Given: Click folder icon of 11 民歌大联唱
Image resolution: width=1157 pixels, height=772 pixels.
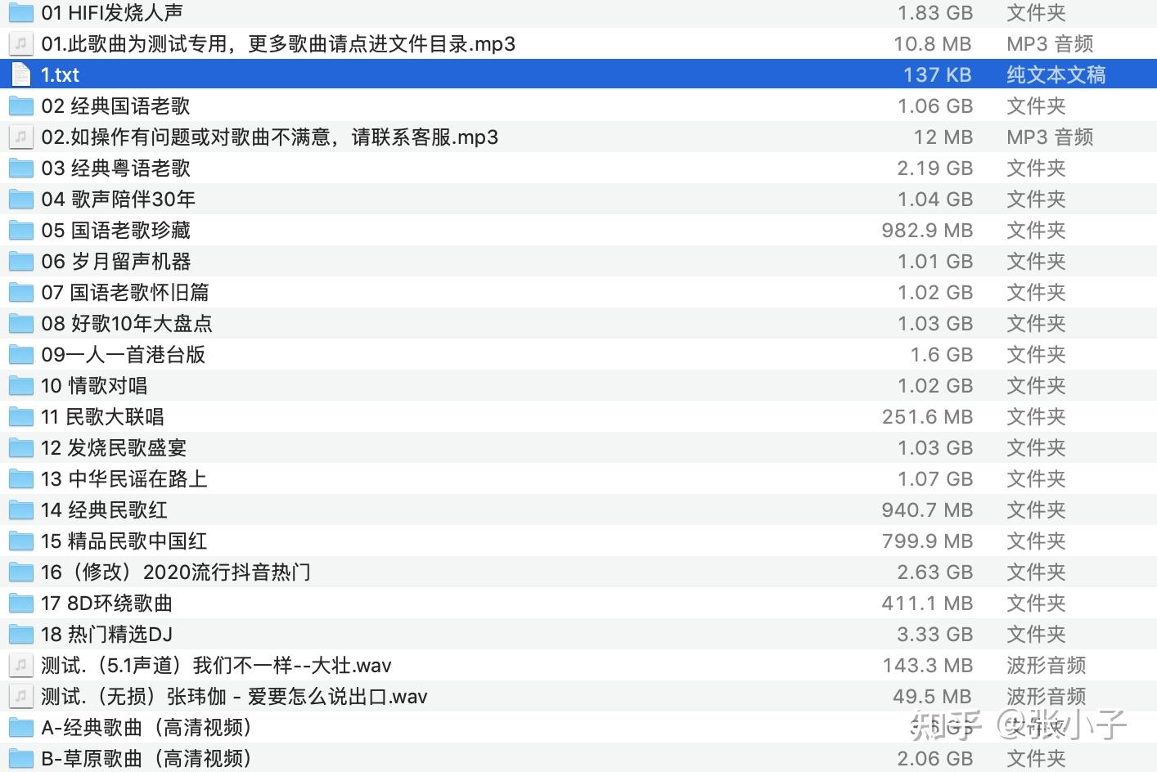Looking at the screenshot, I should pyautogui.click(x=20, y=417).
